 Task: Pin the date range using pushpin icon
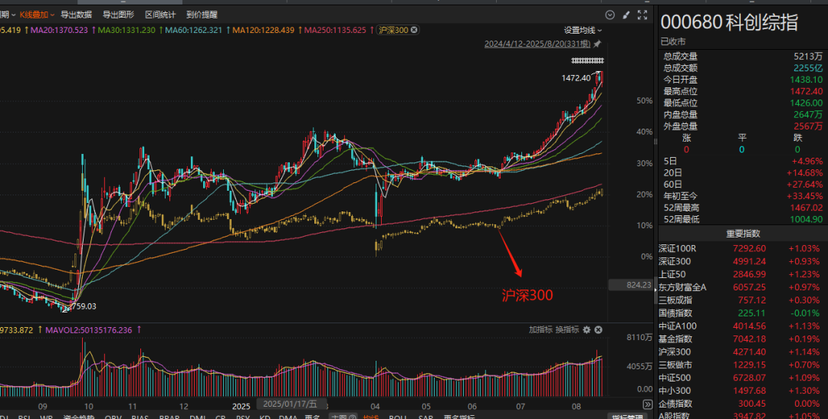597,44
